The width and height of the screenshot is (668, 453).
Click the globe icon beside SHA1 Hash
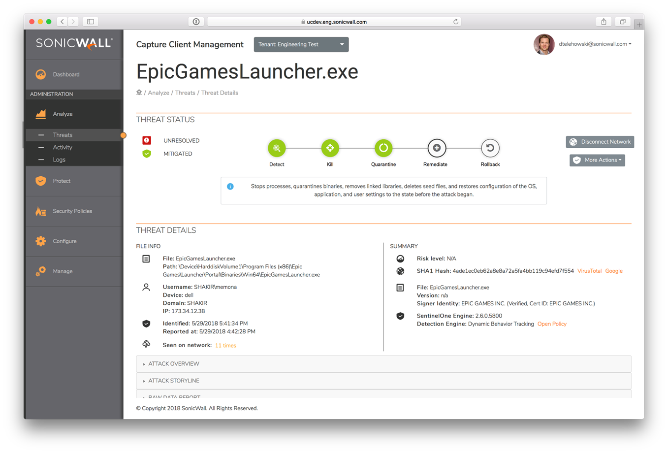tap(400, 271)
